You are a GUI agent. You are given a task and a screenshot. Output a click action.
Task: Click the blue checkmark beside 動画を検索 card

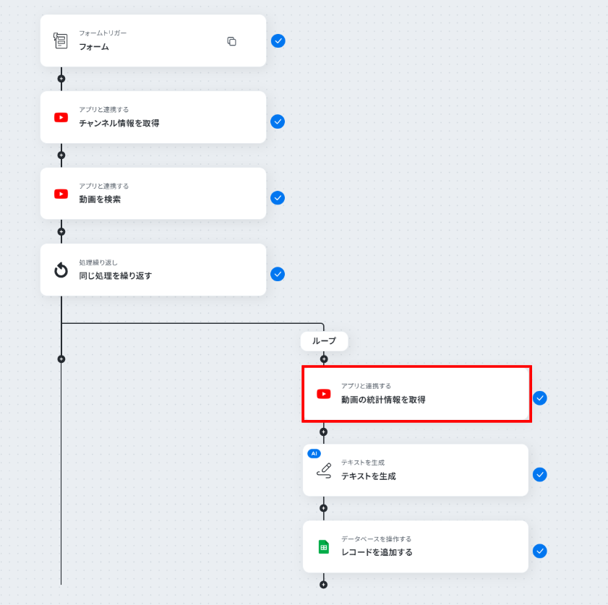278,198
